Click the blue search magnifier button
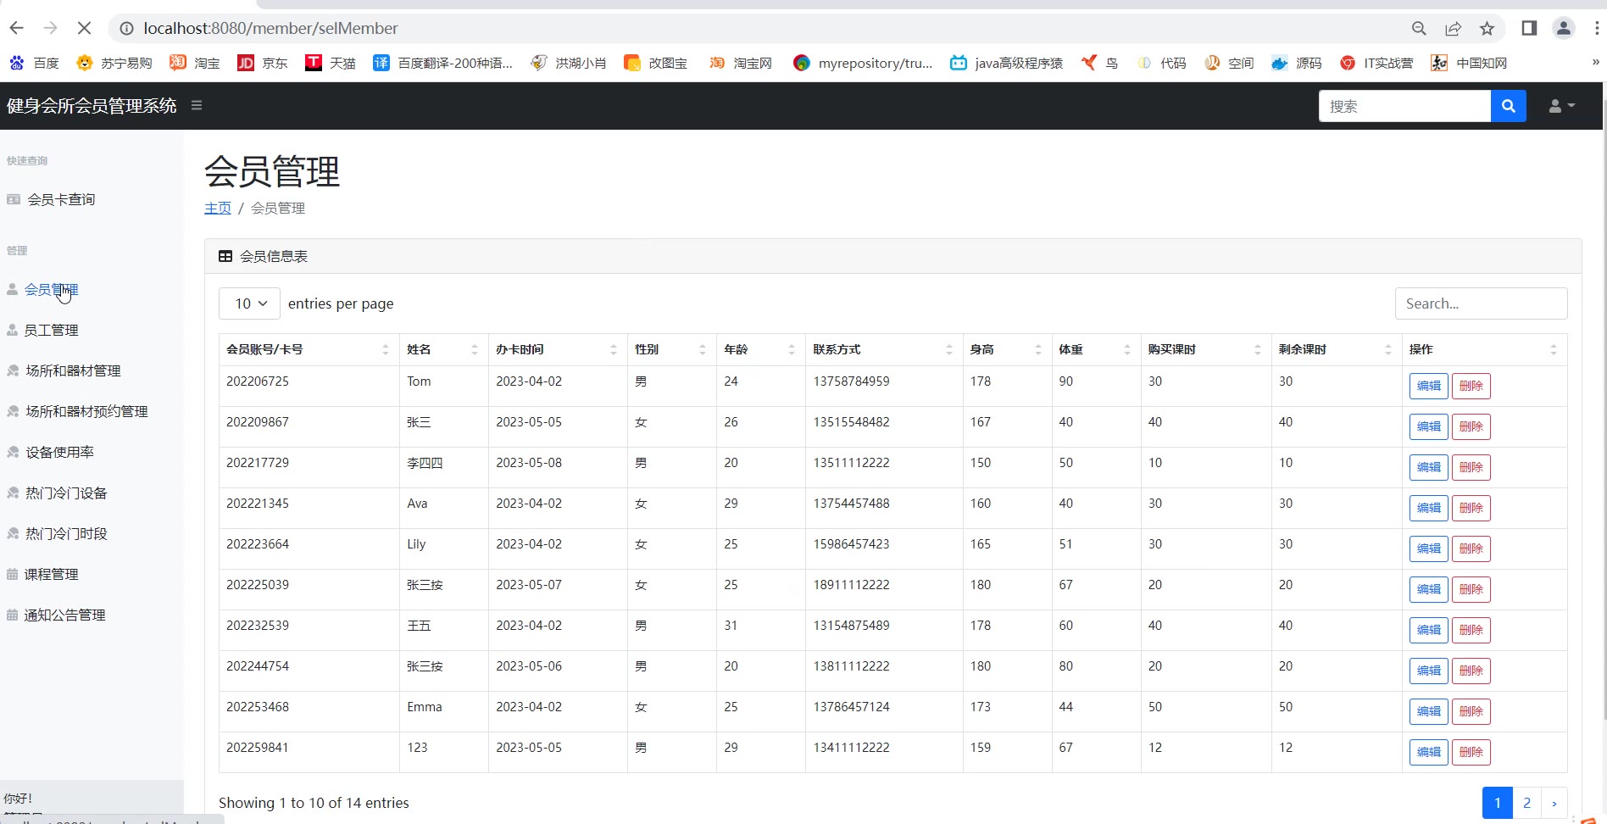This screenshot has width=1607, height=824. point(1508,106)
